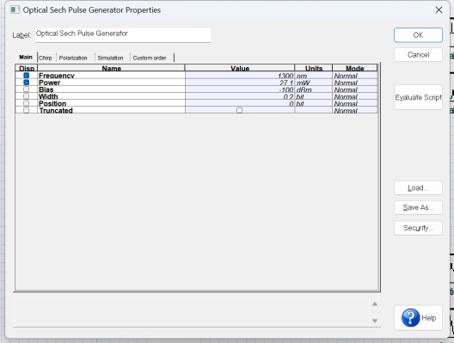454x343 pixels.
Task: Toggle the Truncated value checkbox
Action: click(x=239, y=110)
